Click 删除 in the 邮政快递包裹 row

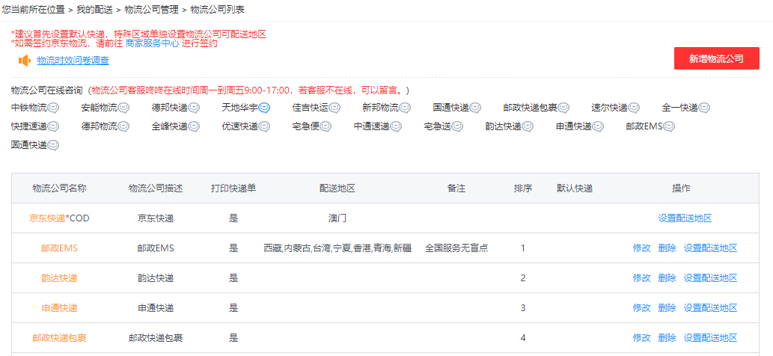[x=667, y=338]
